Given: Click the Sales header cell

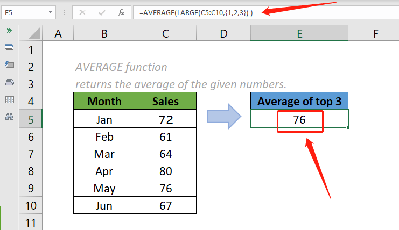Looking at the screenshot, I should (x=165, y=102).
